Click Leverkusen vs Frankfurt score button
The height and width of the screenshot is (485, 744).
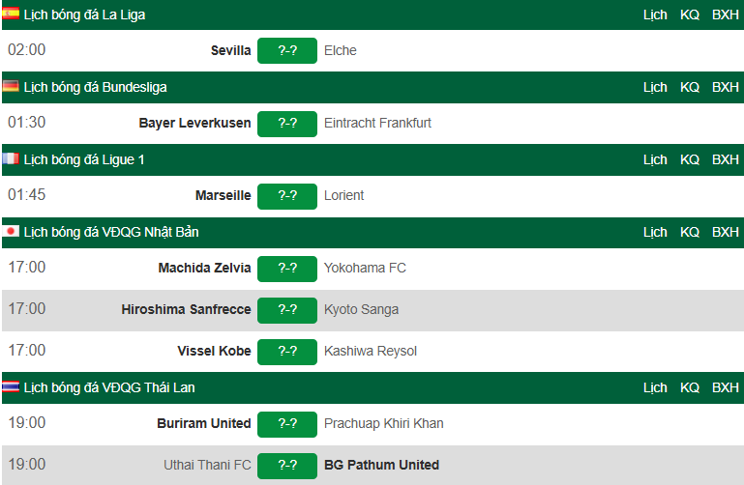[x=287, y=123]
